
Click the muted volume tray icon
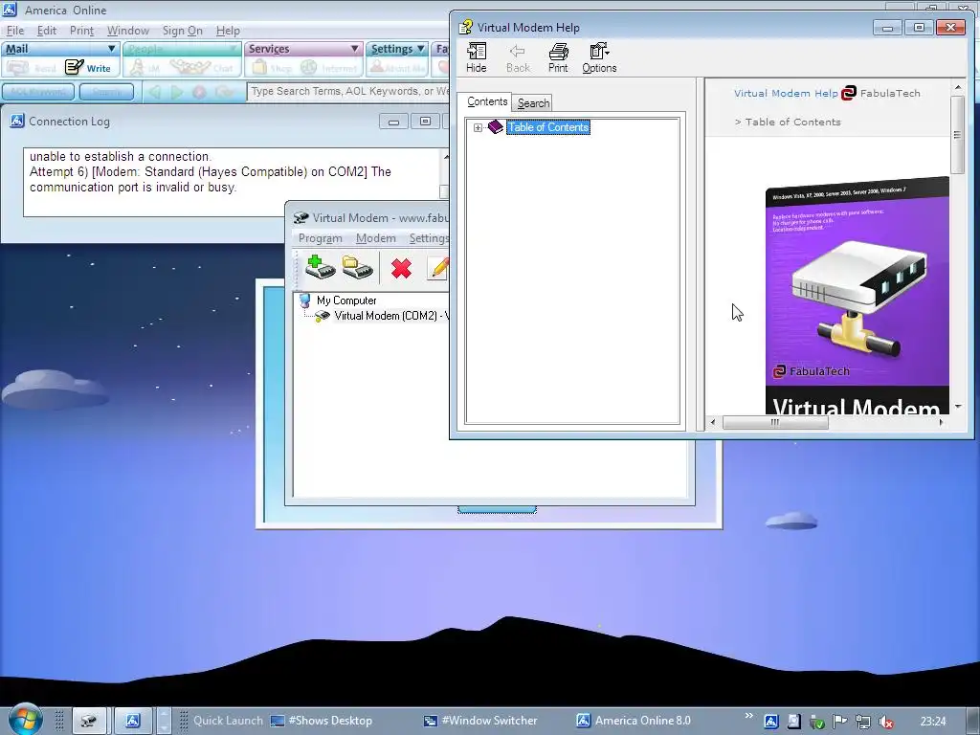tap(885, 722)
